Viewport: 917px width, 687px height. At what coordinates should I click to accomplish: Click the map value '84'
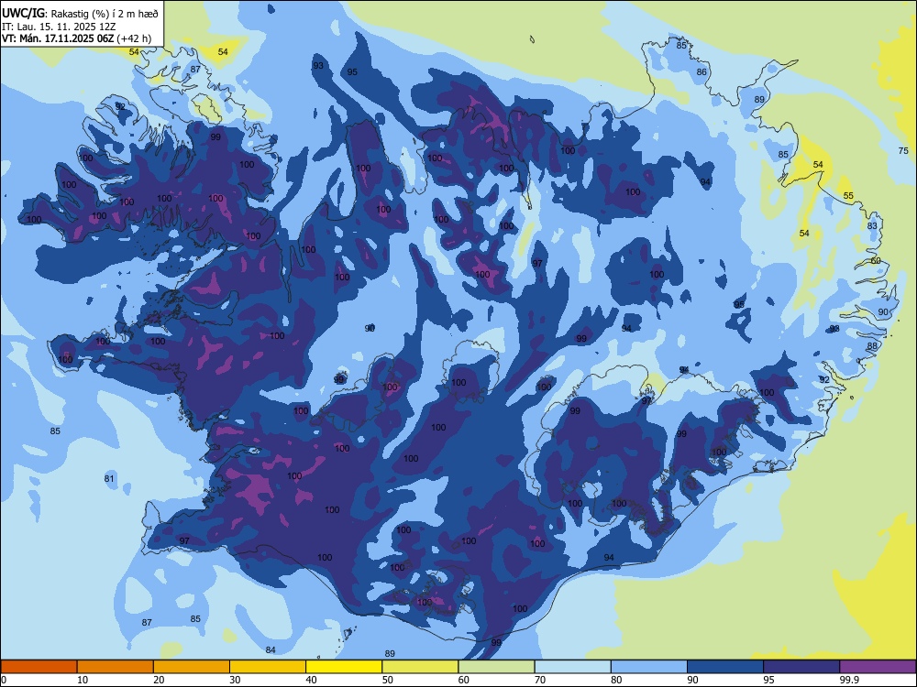[271, 649]
